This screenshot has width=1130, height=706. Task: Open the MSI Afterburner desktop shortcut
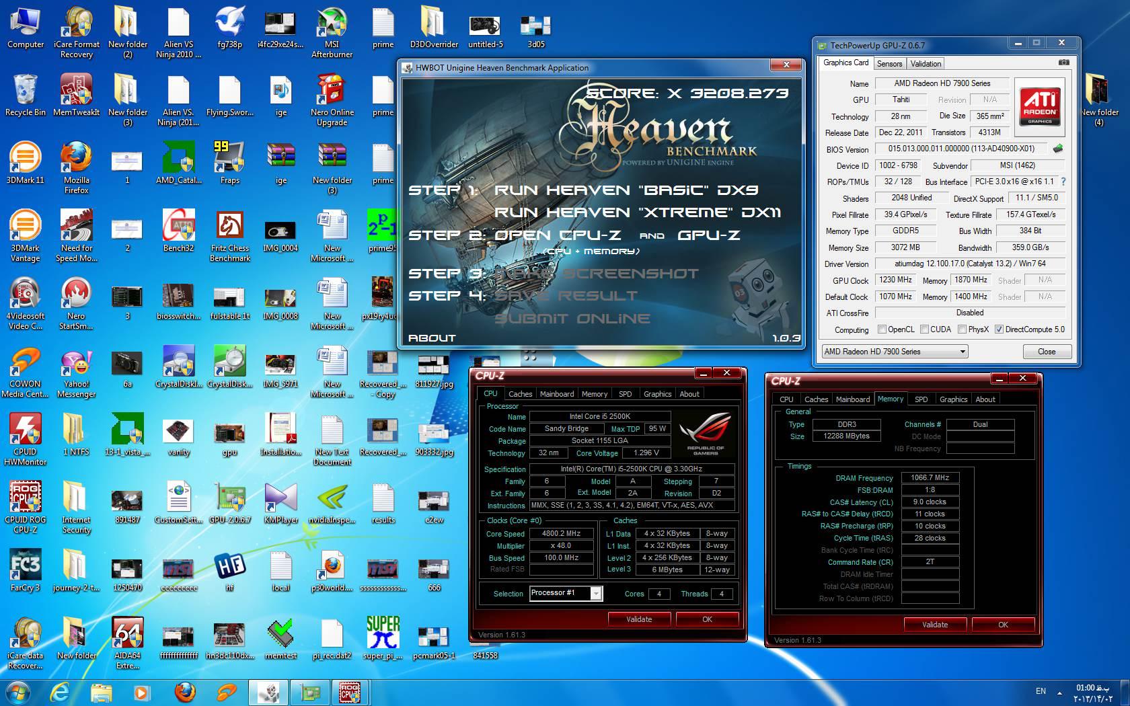click(x=332, y=31)
